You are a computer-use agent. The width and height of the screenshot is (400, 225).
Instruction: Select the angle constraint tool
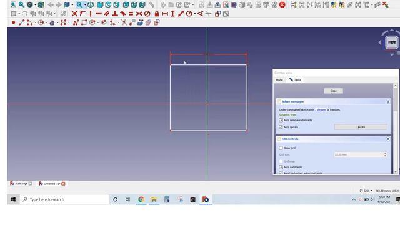pyautogui.click(x=201, y=14)
